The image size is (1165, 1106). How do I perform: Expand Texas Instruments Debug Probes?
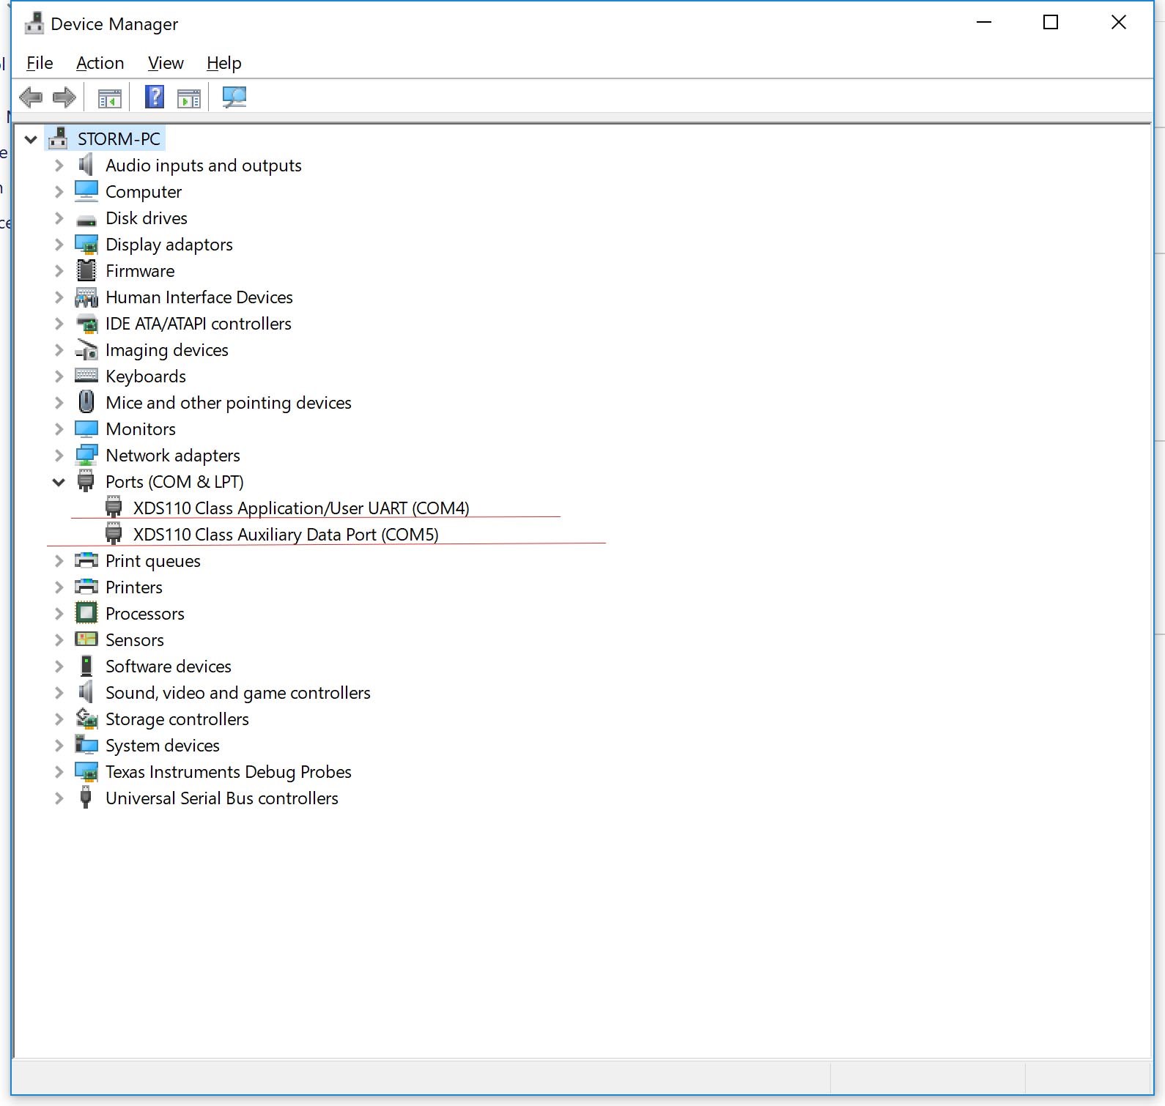pyautogui.click(x=59, y=772)
